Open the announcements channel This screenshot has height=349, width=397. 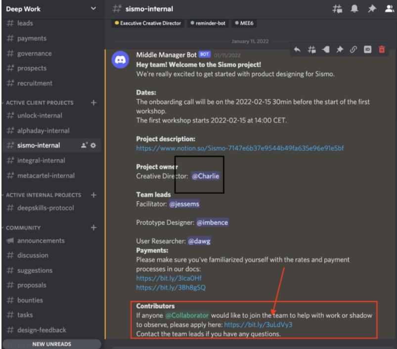[x=41, y=241]
